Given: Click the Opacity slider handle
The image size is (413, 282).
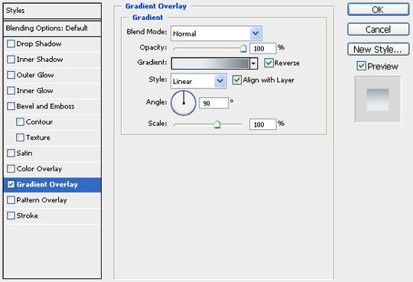Looking at the screenshot, I should click(243, 48).
